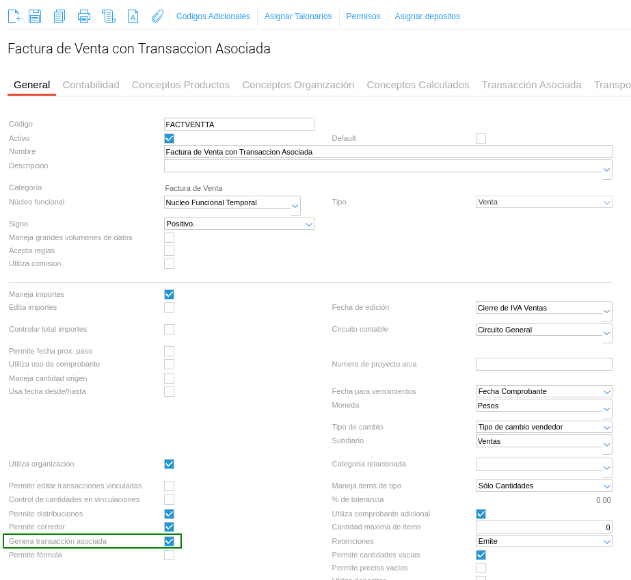Image resolution: width=631 pixels, height=580 pixels.
Task: Click the new document icon
Action: 14,16
